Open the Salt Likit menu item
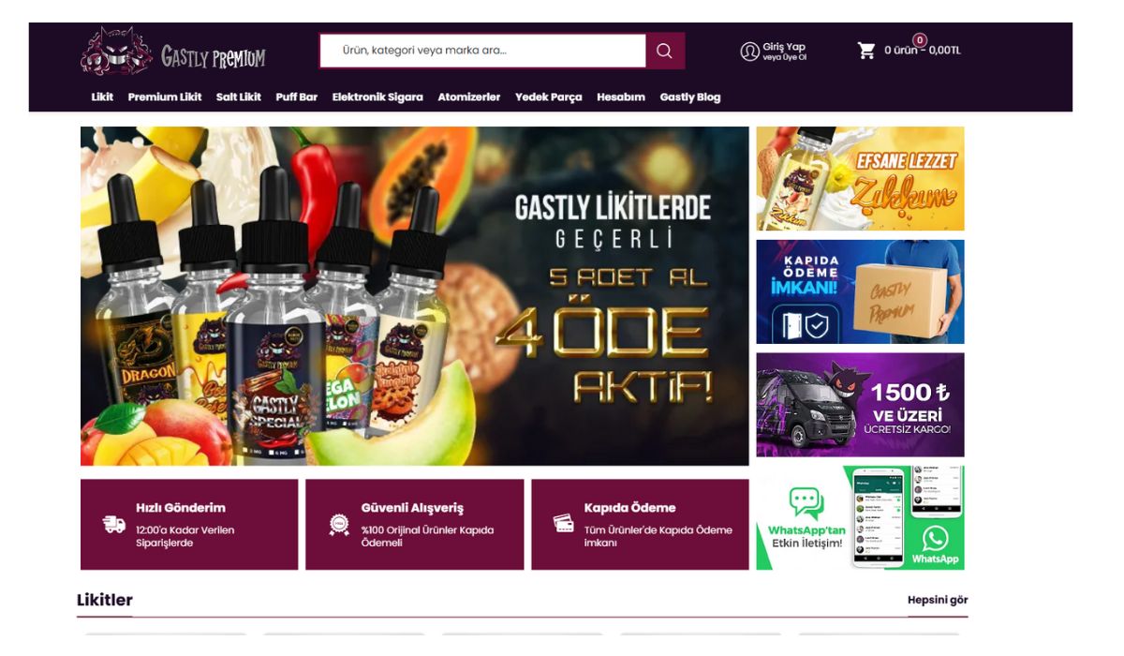The image size is (1124, 656). tap(239, 97)
